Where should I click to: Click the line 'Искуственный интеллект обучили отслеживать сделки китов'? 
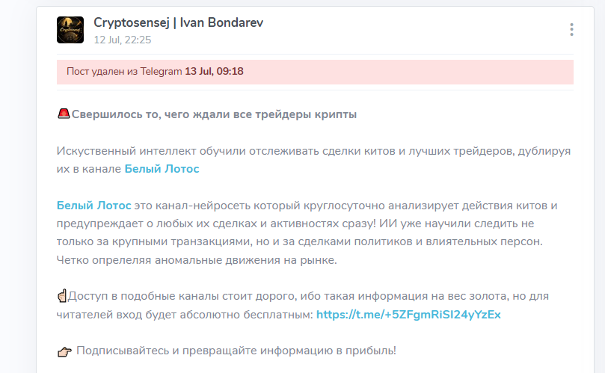[x=313, y=151]
